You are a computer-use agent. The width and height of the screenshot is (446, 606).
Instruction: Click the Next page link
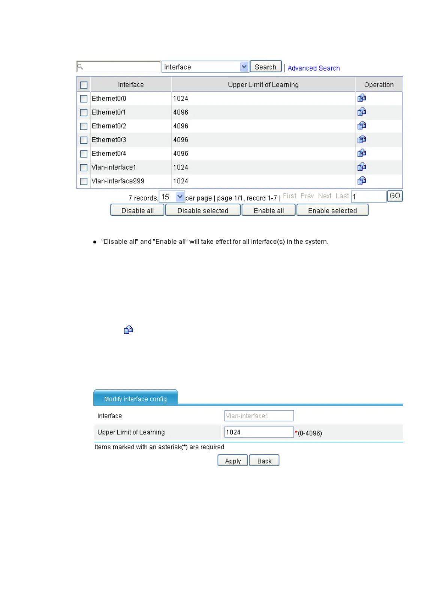coord(325,196)
